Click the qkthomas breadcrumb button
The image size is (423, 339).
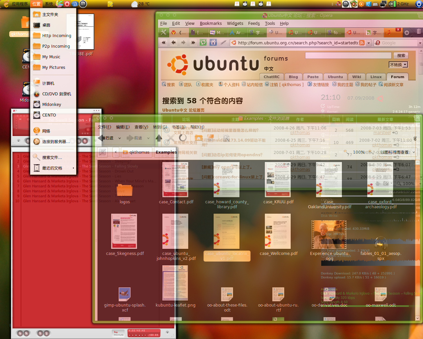click(136, 152)
